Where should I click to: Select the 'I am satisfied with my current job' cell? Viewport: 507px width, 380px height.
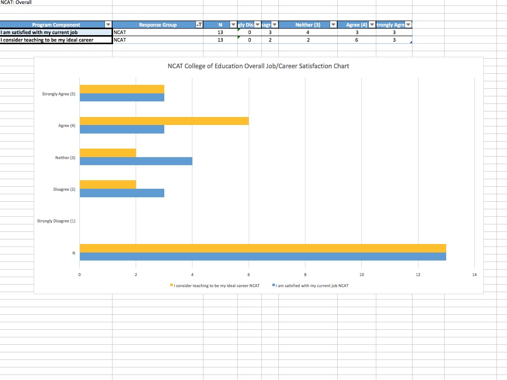click(x=56, y=32)
